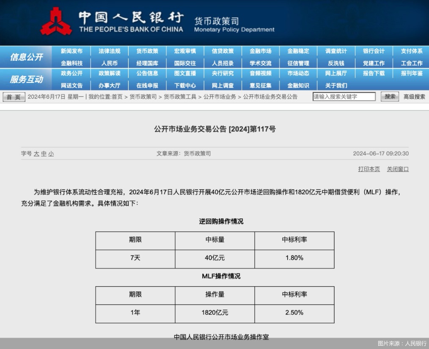Image resolution: width=429 pixels, height=349 pixels.
Task: Follow breadcrumb link 公开市场业务
Action: pos(220,97)
